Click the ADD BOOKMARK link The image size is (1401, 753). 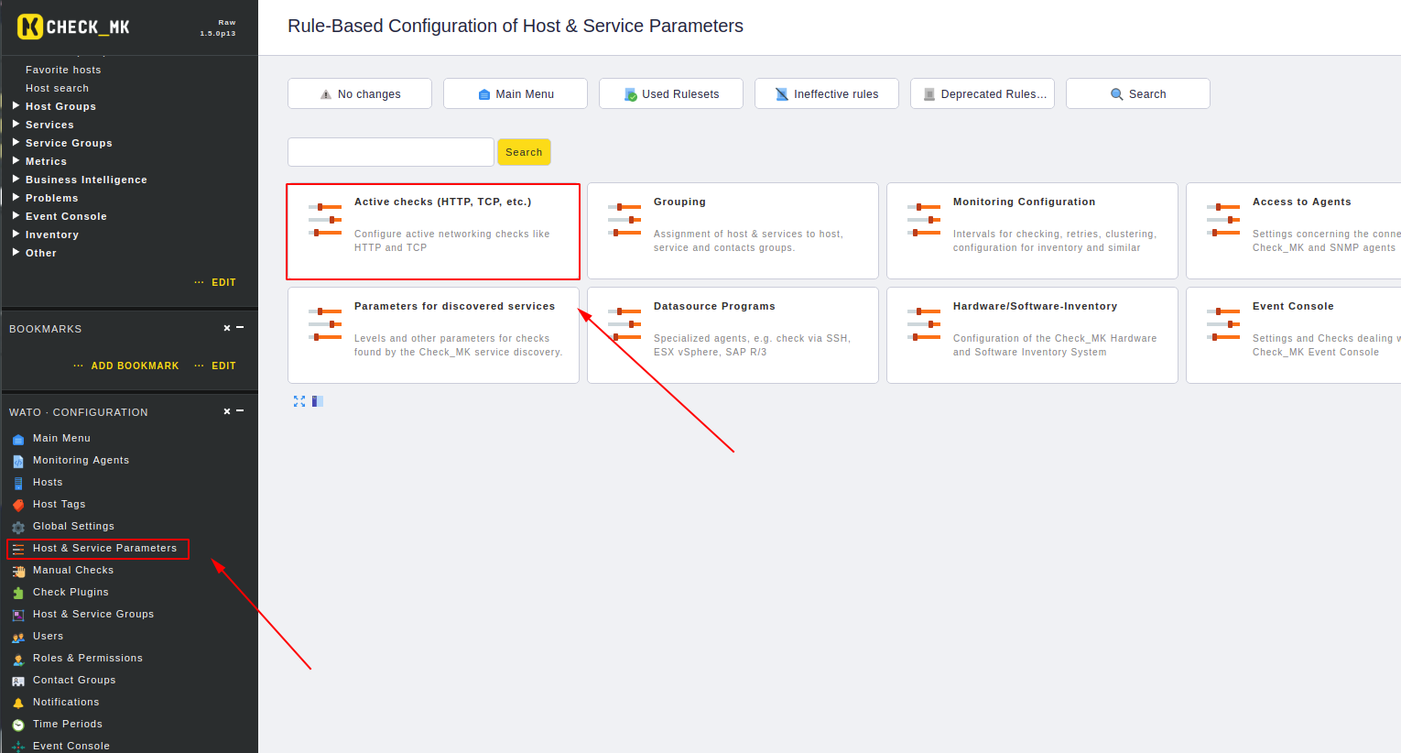(x=135, y=366)
